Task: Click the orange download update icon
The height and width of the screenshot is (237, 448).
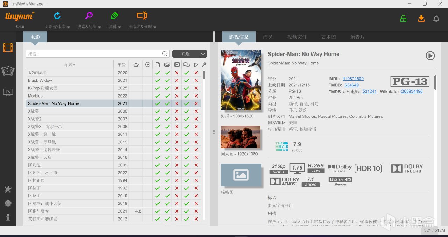Action: (x=421, y=19)
